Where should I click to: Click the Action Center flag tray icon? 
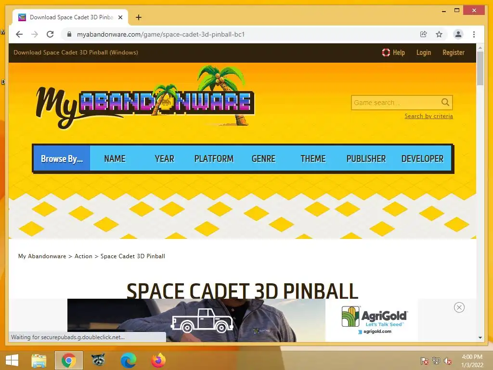coord(425,361)
